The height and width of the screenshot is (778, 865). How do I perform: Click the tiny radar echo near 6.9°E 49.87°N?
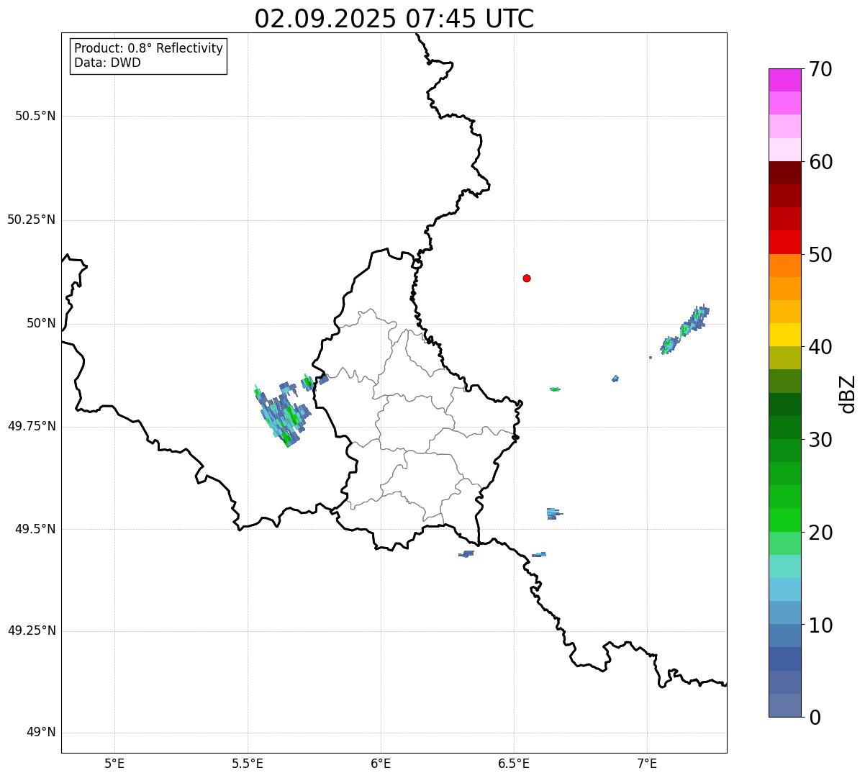(615, 379)
